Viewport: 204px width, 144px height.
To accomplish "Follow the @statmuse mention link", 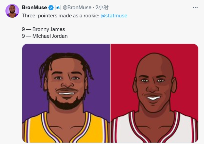I will (114, 16).
